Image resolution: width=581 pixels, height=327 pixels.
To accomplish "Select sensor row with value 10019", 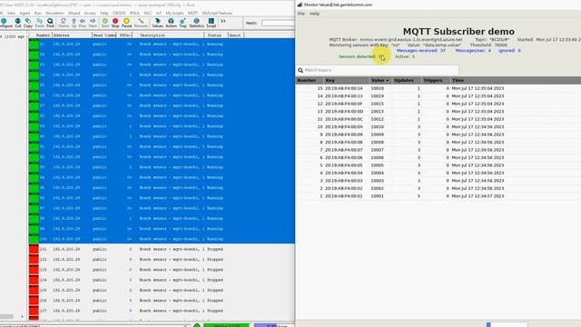I will click(x=438, y=96).
